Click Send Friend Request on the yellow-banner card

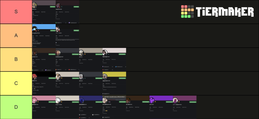pyautogui.click(x=122, y=78)
